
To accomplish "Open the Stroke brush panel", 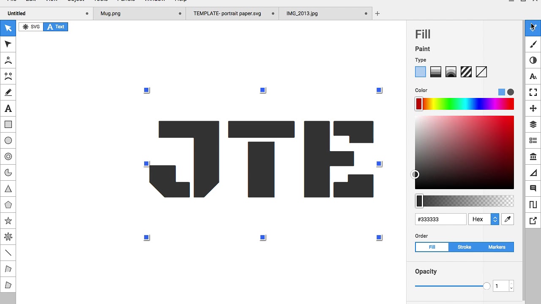I will [x=533, y=44].
